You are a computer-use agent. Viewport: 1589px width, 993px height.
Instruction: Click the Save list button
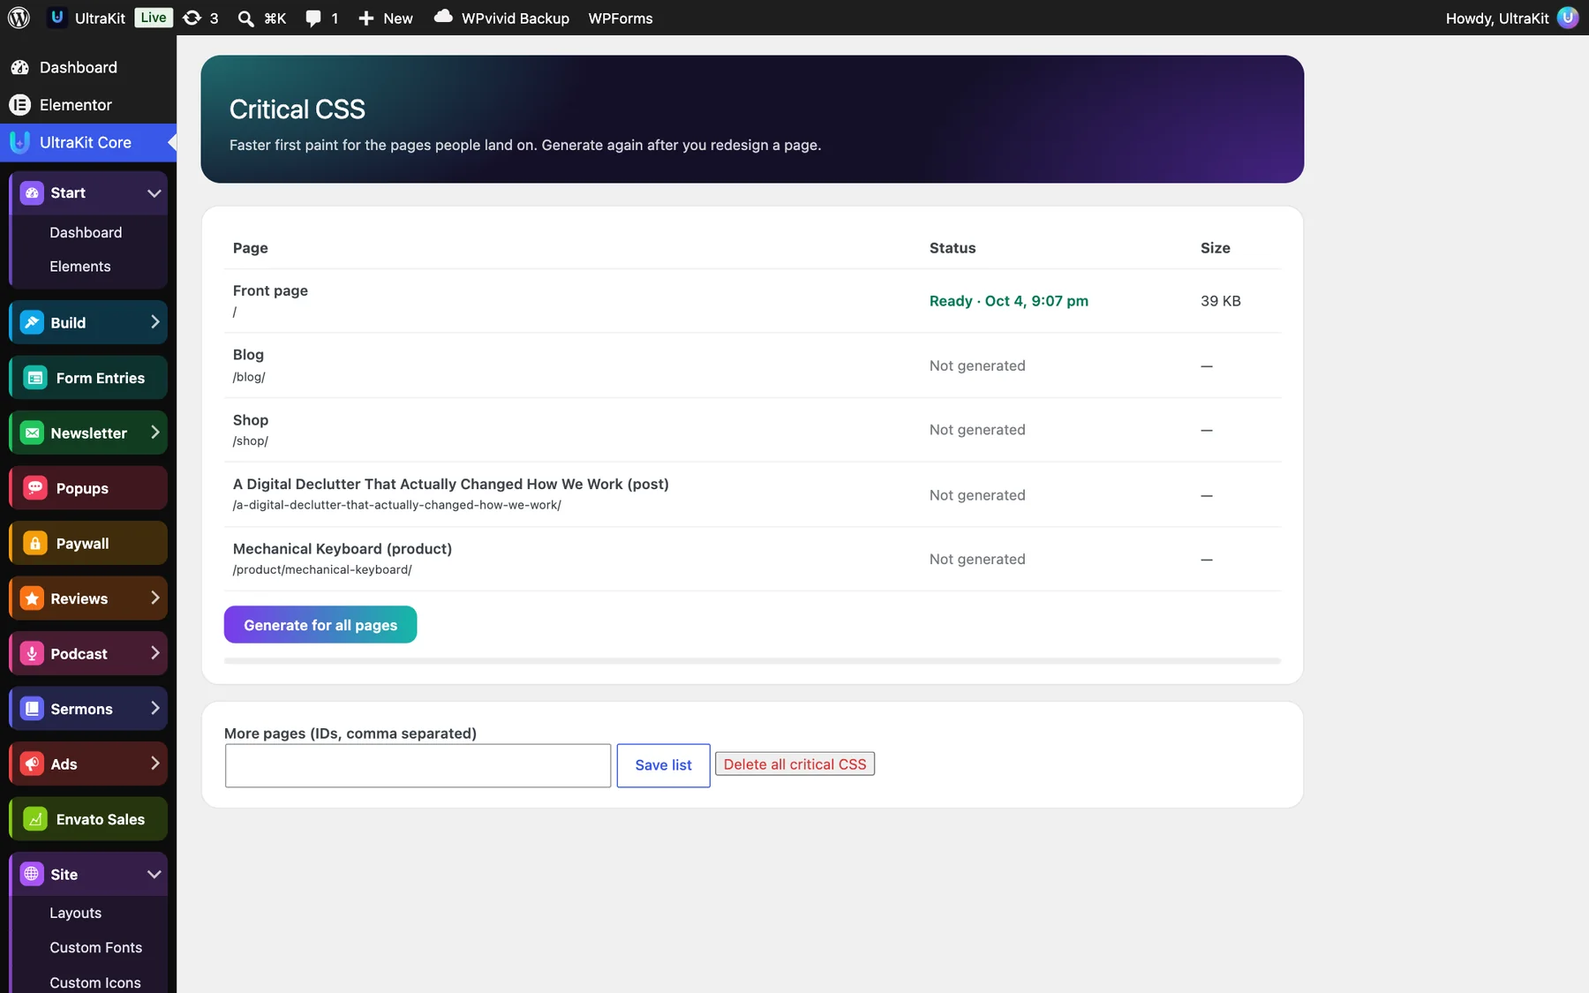[x=663, y=765]
